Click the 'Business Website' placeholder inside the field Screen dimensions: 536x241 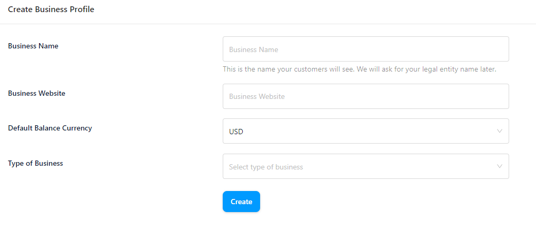pos(257,96)
